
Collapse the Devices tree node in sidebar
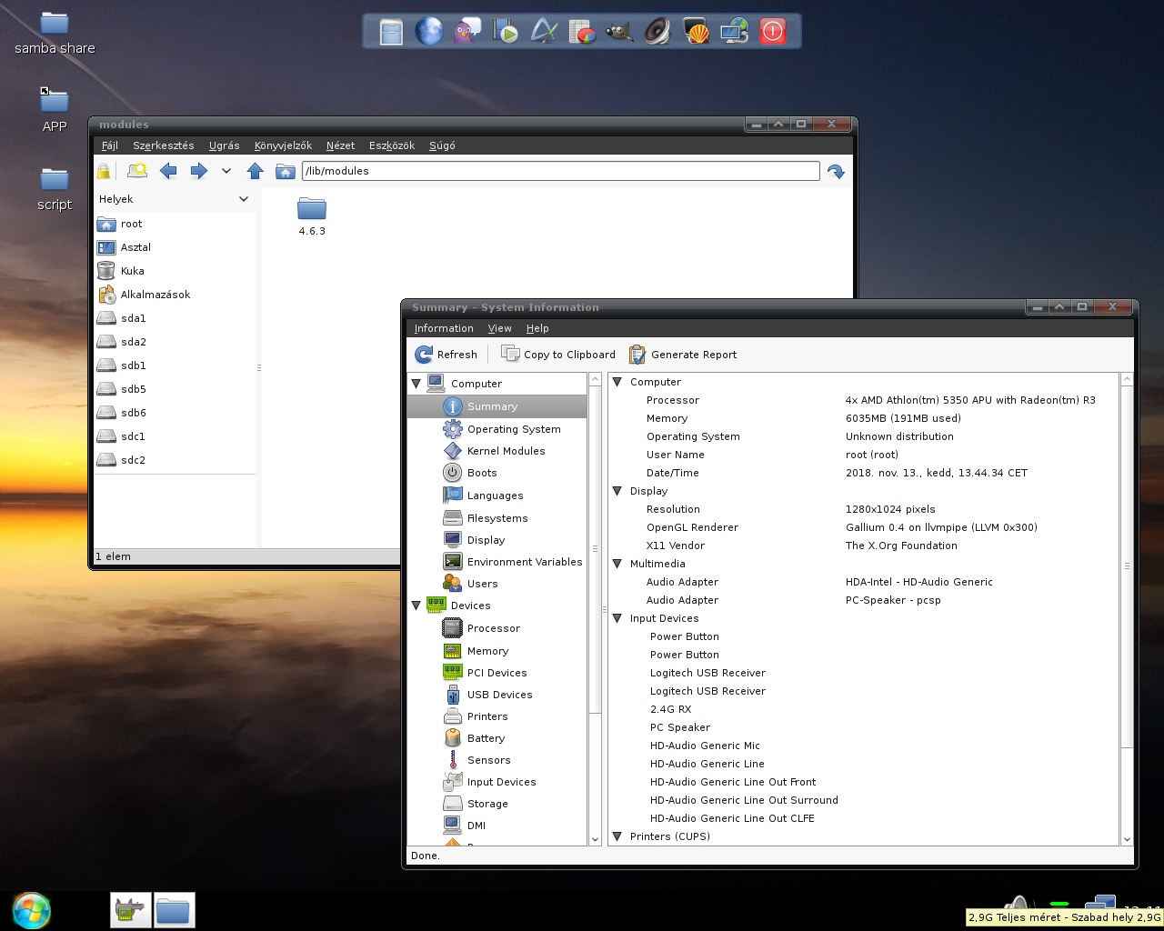416,606
